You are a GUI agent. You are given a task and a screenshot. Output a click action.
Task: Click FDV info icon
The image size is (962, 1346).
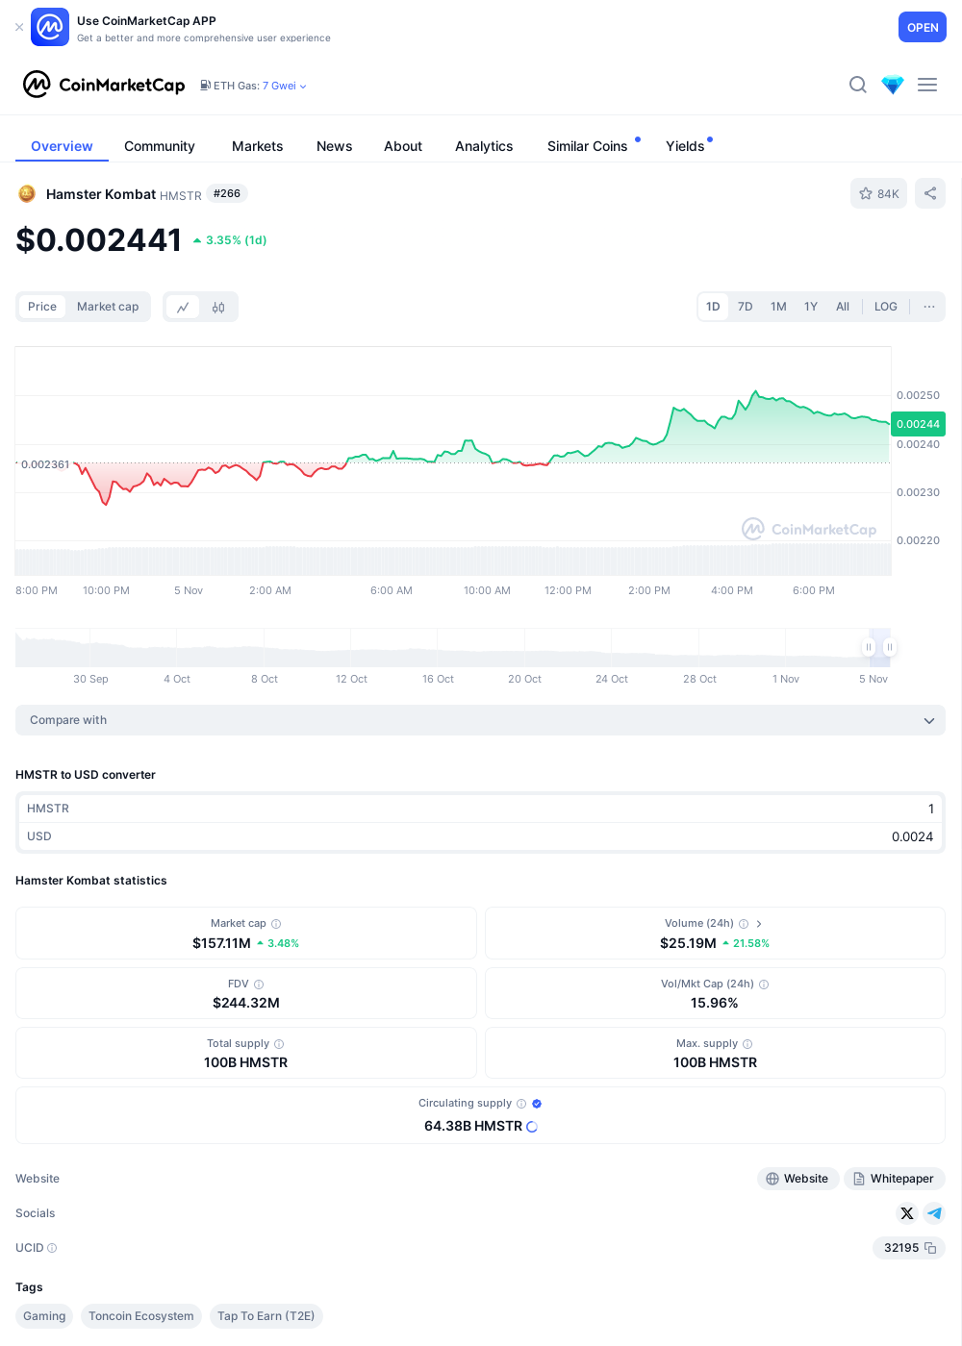(259, 985)
